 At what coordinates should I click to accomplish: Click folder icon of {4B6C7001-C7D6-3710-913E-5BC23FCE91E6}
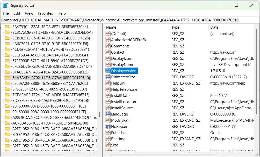(7, 44)
